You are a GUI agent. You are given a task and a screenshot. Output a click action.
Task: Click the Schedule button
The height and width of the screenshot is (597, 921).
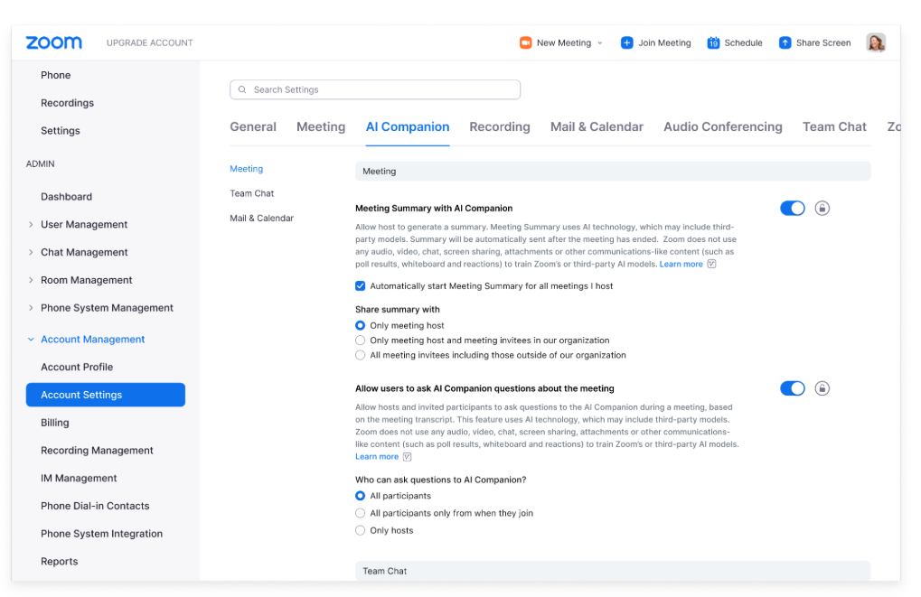tap(734, 42)
